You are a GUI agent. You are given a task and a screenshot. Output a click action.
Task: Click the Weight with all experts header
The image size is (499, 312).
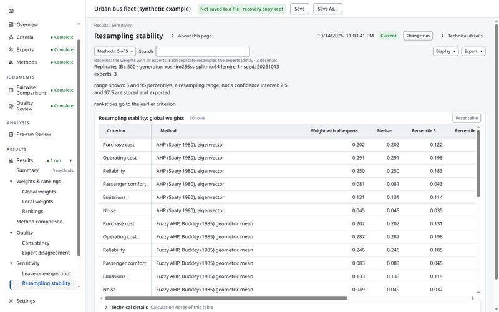pos(334,131)
